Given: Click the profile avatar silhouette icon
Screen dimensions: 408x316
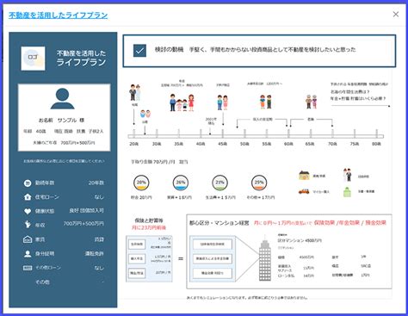Looking at the screenshot, I should (x=62, y=99).
